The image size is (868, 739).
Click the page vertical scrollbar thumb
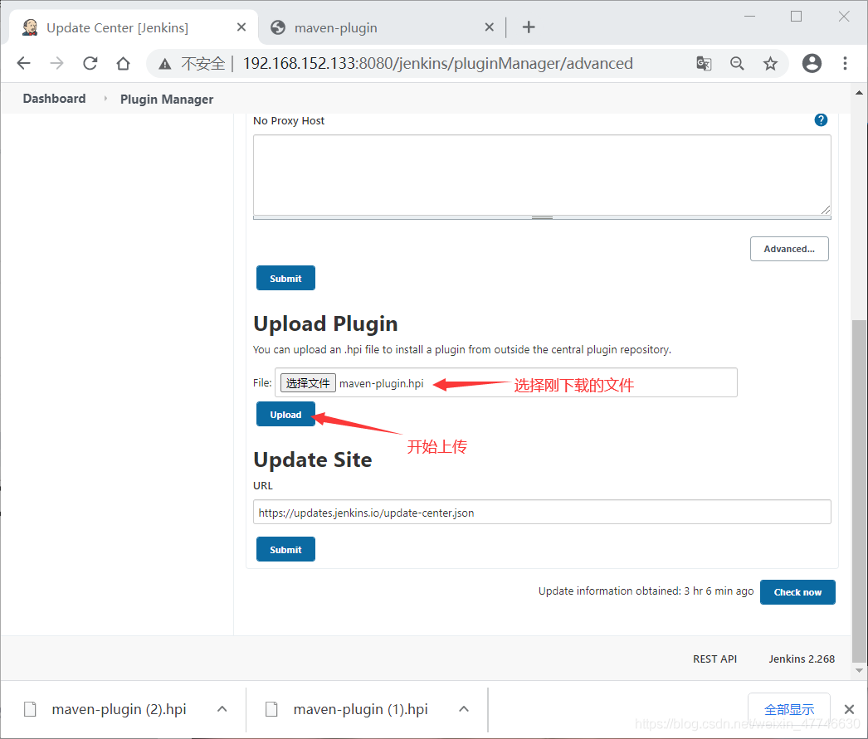point(859,491)
